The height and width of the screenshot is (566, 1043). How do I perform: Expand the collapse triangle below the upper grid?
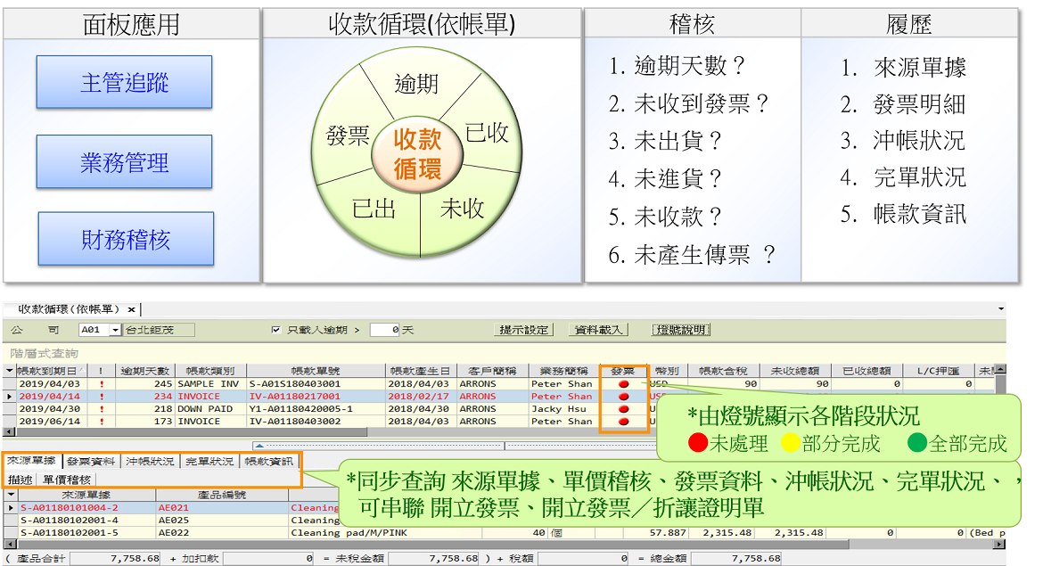tap(259, 446)
